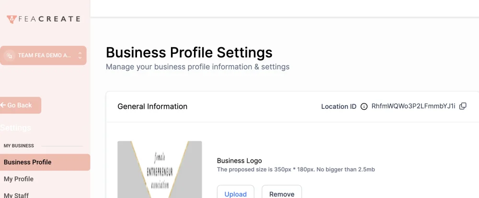Screen dimensions: 479x198
Task: Remove the current business logo
Action: point(282,193)
